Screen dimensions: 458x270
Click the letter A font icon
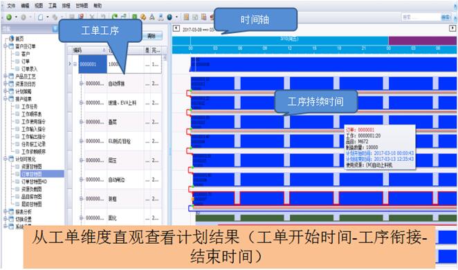pyautogui.click(x=152, y=17)
